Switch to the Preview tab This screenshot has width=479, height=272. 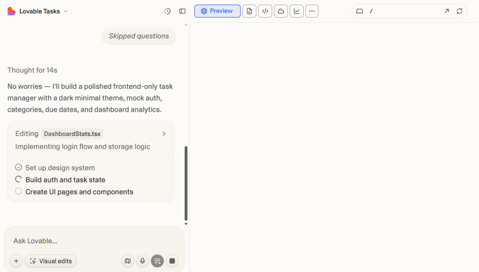[217, 11]
